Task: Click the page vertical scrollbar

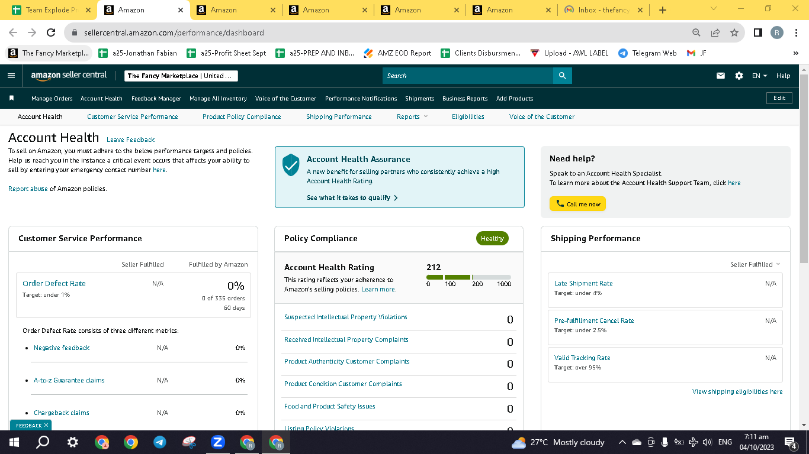Action: 804,168
